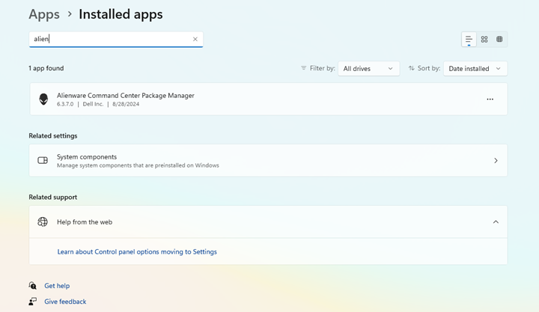Click the Give feedback person icon
This screenshot has width=539, height=312.
pyautogui.click(x=33, y=302)
